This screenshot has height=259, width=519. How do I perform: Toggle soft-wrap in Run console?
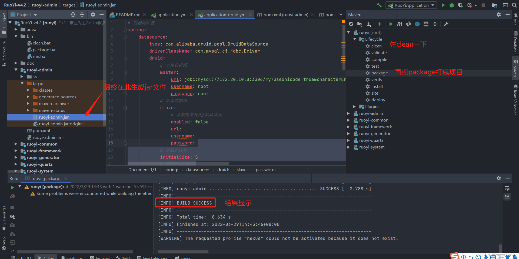507,188
